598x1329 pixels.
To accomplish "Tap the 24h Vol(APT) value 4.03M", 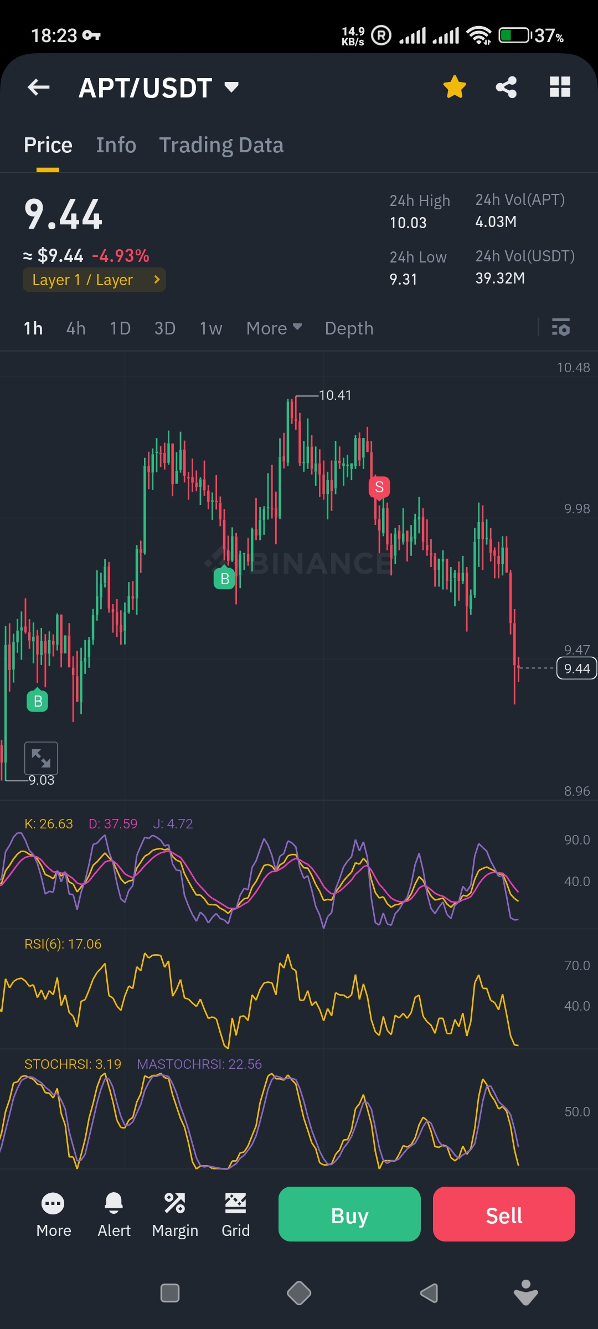I will coord(496,221).
